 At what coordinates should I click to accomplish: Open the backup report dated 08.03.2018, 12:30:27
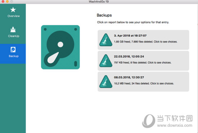143,81
